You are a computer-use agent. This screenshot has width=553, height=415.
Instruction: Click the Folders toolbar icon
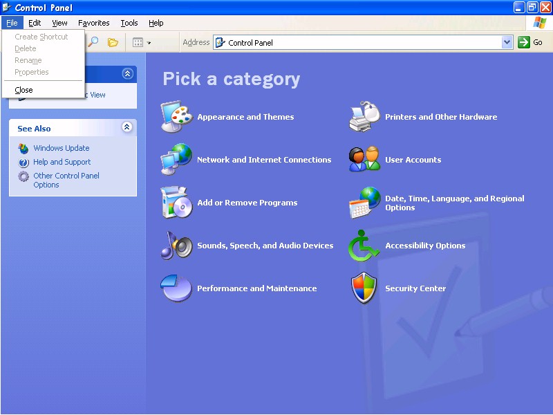113,42
